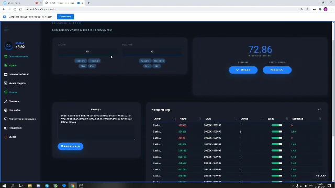
Task: Click the large 72.86 result number
Action: [x=260, y=50]
